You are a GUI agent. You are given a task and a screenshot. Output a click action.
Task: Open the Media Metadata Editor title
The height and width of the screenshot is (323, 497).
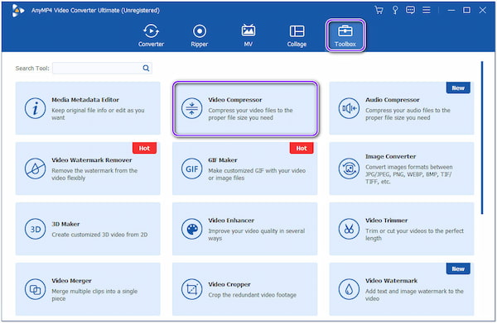pyautogui.click(x=85, y=100)
